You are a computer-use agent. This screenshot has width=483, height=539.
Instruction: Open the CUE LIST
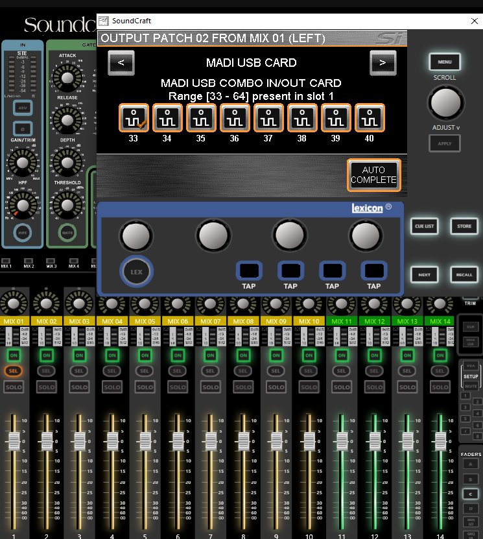click(x=424, y=226)
